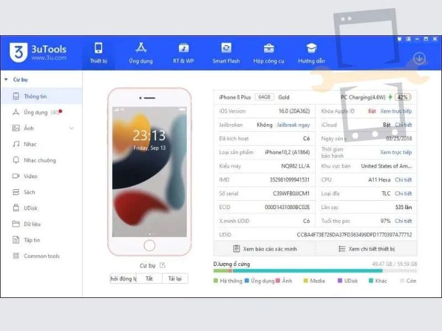442x331 pixels.
Task: Open Sách books in the sidebar
Action: pos(41,192)
